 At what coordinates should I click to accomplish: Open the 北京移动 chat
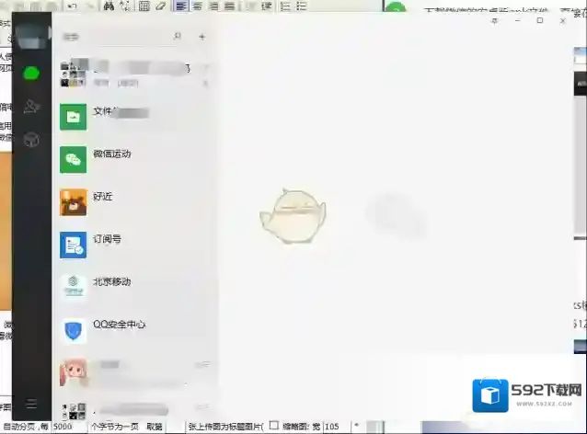[x=134, y=288]
